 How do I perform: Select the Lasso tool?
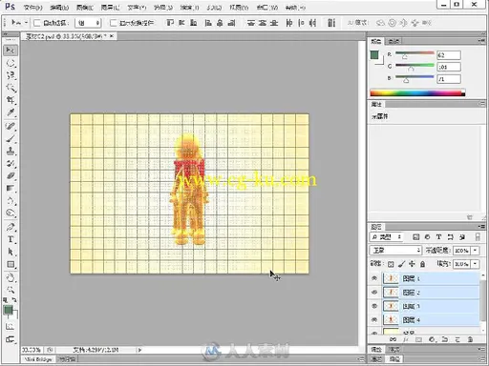click(11, 75)
